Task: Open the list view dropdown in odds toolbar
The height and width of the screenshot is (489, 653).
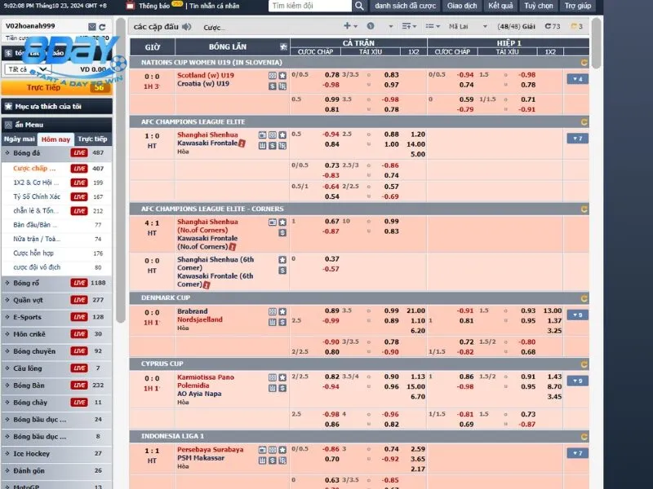Action: pyautogui.click(x=433, y=27)
